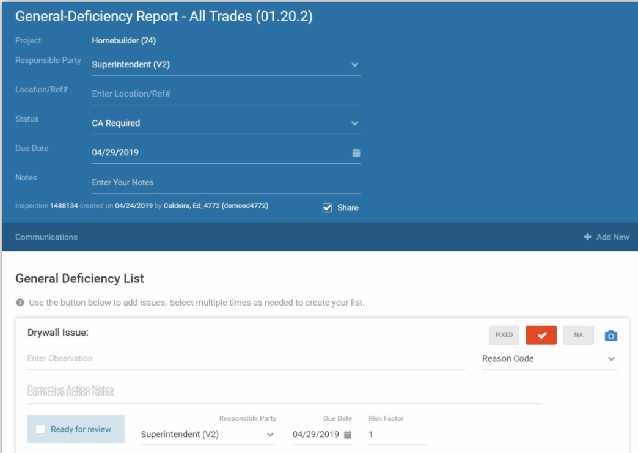Open the Communications section bar

pyautogui.click(x=46, y=237)
